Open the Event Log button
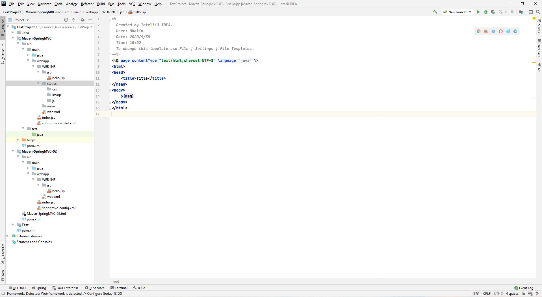Viewport: 542px width, 297px height. 524,288
